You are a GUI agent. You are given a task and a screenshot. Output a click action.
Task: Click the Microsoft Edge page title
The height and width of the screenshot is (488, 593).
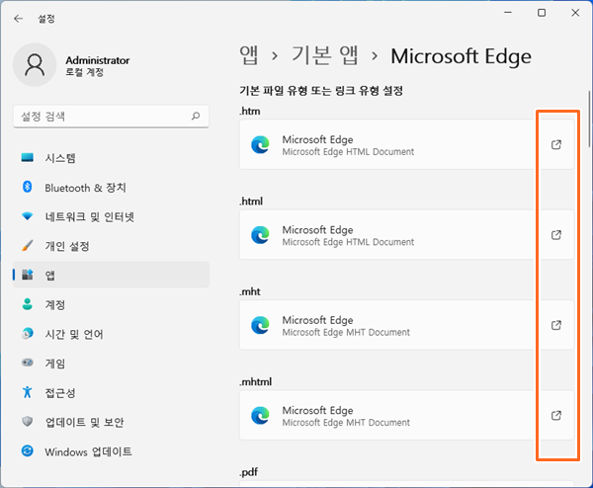point(461,56)
